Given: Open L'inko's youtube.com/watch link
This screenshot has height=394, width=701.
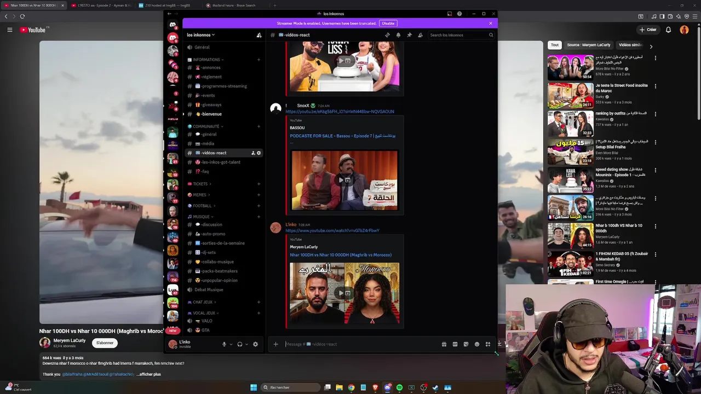Looking at the screenshot, I should pyautogui.click(x=332, y=230).
